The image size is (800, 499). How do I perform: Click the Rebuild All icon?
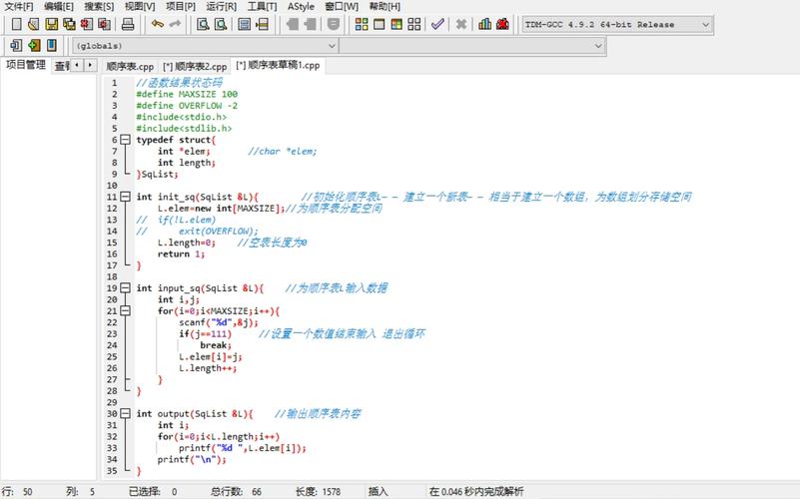[414, 24]
